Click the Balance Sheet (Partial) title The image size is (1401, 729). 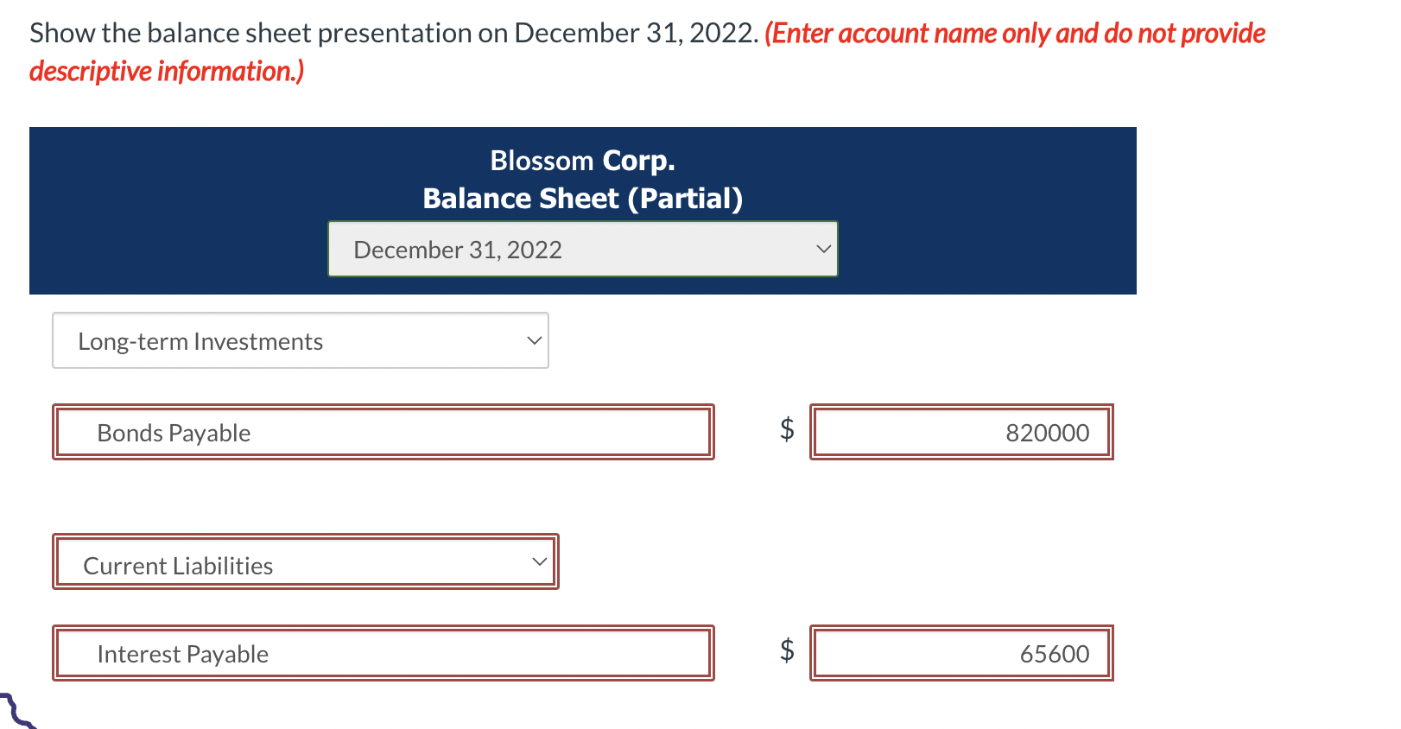582,199
